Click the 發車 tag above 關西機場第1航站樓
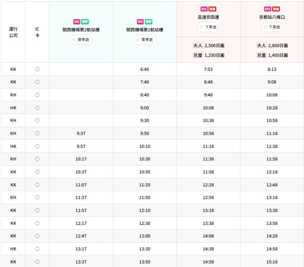 coord(148,22)
